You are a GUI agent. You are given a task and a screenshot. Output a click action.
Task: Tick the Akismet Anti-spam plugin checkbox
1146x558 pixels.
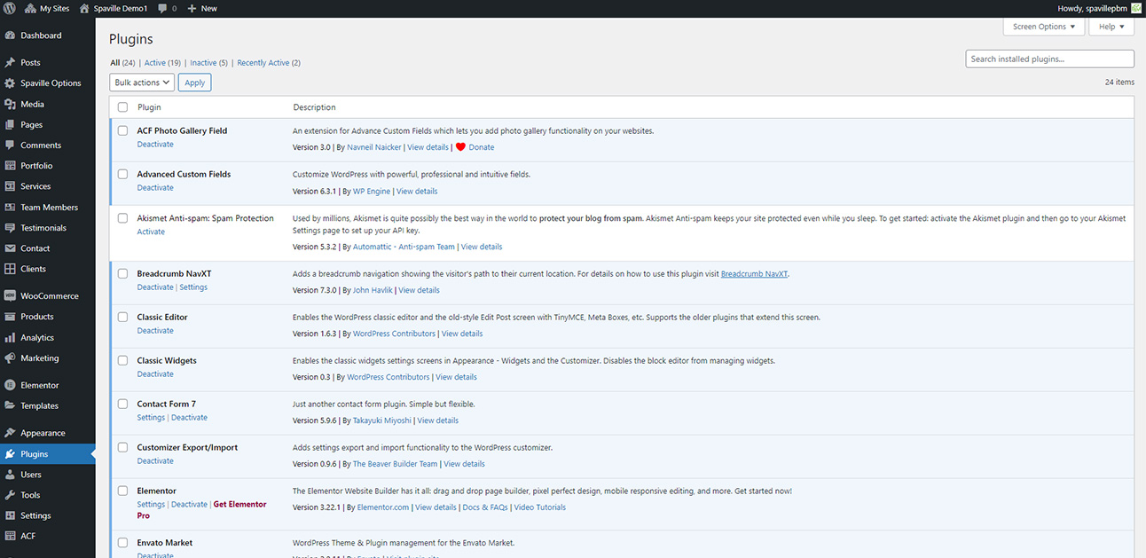coord(122,218)
